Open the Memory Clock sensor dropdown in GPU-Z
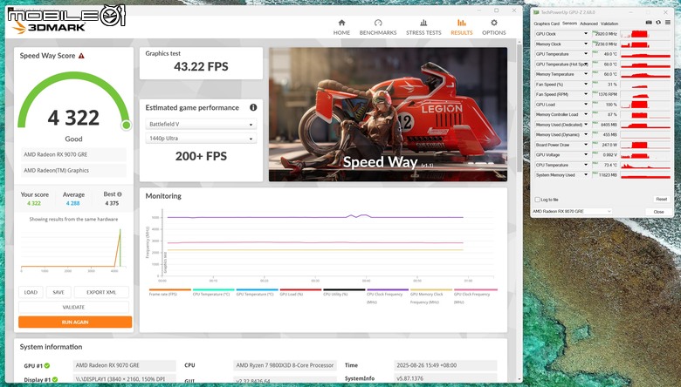Image resolution: width=681 pixels, height=387 pixels. (586, 44)
